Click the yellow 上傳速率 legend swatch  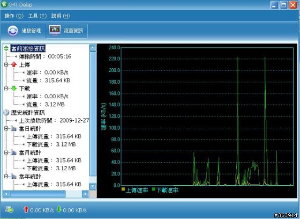coord(123,189)
